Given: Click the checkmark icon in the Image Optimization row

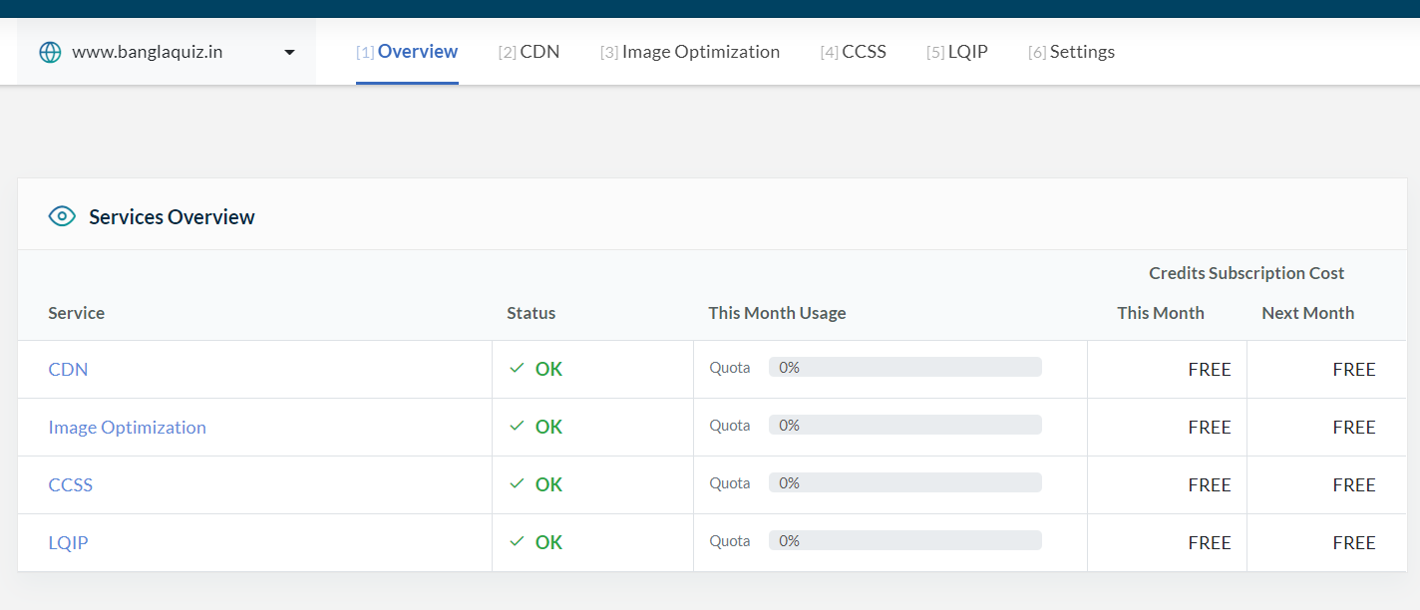Looking at the screenshot, I should tap(517, 426).
